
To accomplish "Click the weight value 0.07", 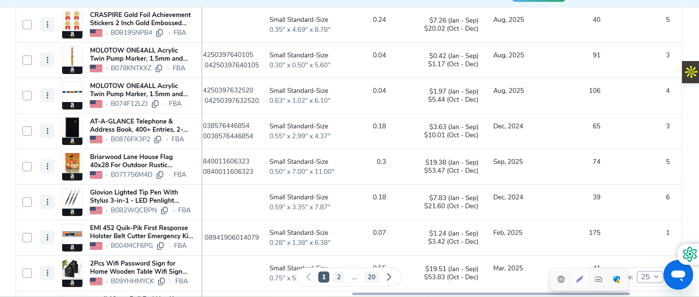I will [x=379, y=233].
